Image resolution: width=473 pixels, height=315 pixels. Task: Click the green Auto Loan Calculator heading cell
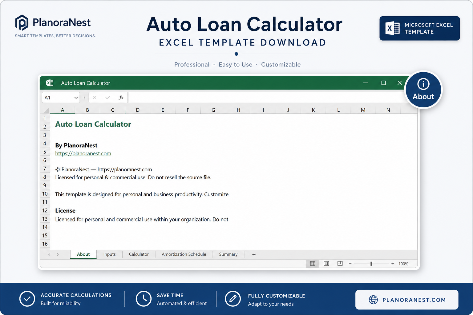[x=93, y=124]
